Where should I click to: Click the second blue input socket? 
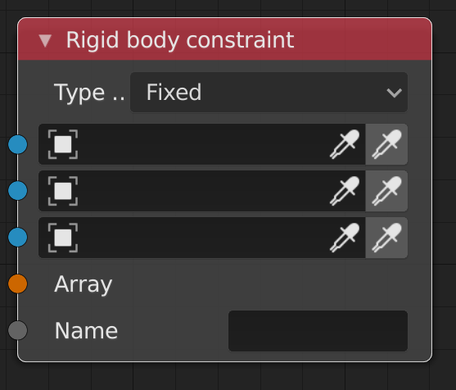click(18, 191)
